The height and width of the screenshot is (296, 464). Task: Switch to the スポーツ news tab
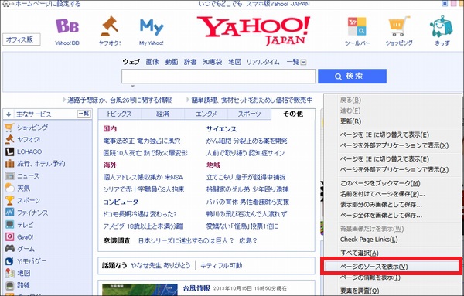point(249,114)
